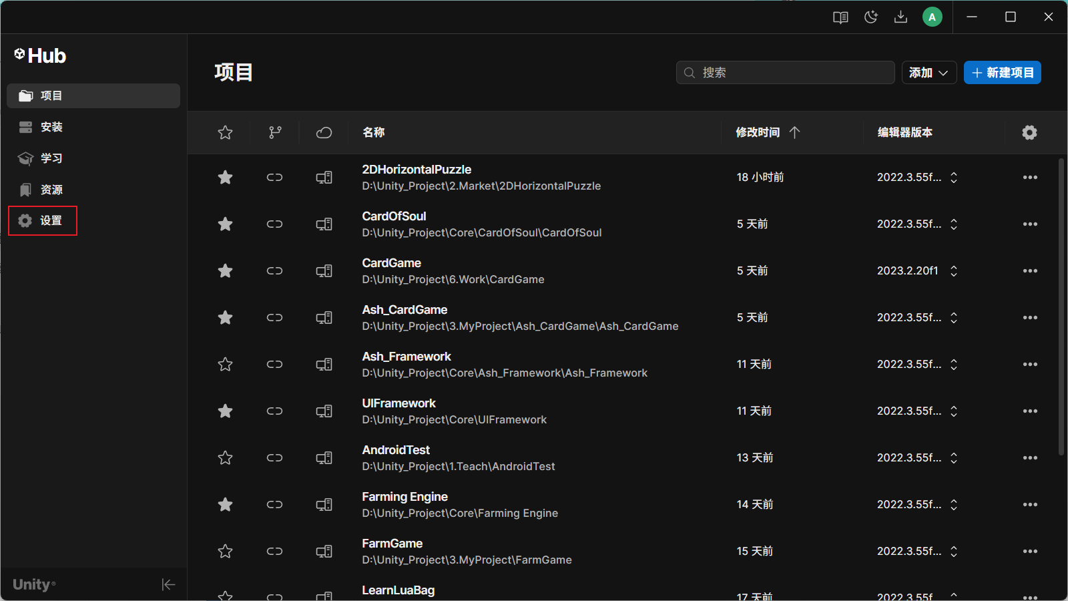
Task: Open the table column settings gear
Action: 1030,132
